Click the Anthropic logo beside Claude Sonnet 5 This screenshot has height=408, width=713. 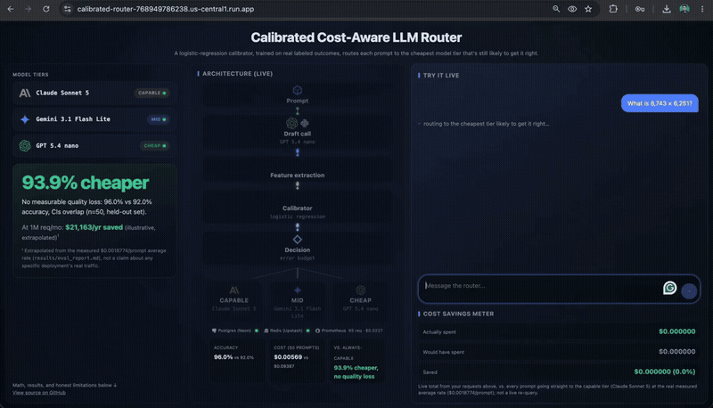(25, 93)
